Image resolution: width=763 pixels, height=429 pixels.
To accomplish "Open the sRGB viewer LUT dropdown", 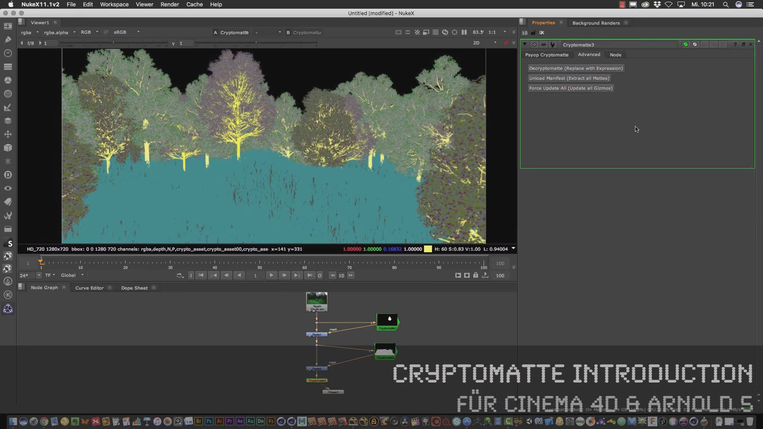I will pyautogui.click(x=126, y=32).
